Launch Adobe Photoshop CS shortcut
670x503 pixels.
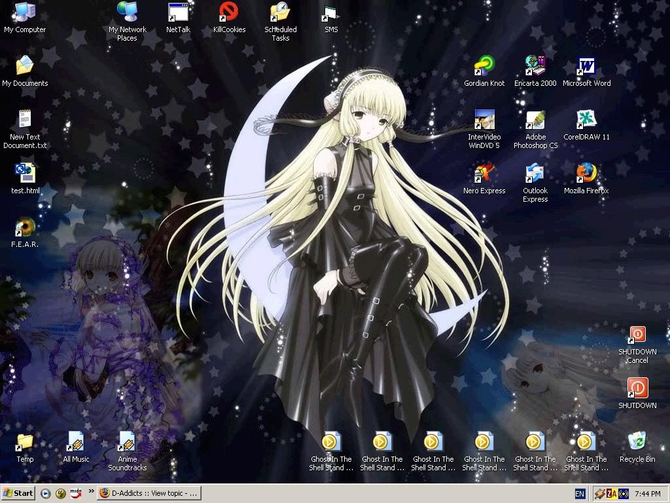click(x=535, y=129)
